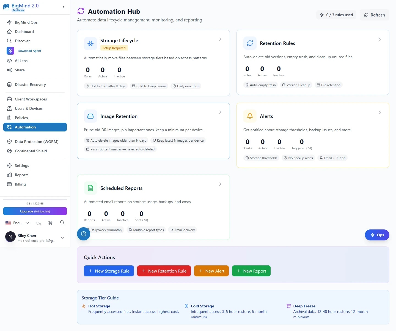This screenshot has height=331, width=396.
Task: Open BigMind Ops in the sidebar
Action: pyautogui.click(x=35, y=22)
